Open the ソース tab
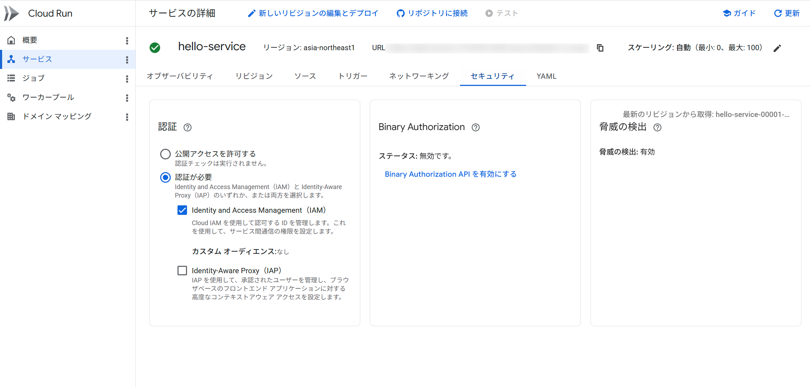The height and width of the screenshot is (387, 810). pos(305,76)
